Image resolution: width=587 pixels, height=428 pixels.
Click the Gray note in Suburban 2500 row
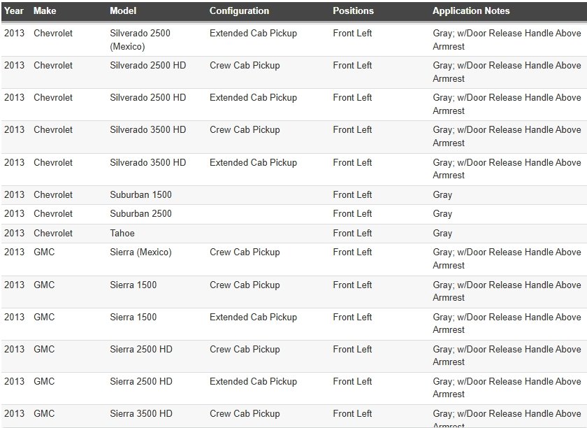(442, 214)
